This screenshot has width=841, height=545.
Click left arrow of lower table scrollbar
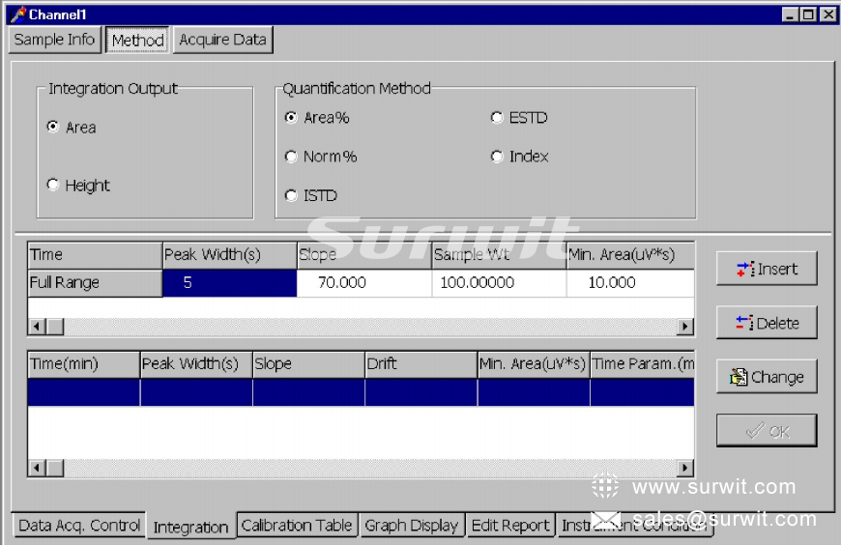pos(36,468)
